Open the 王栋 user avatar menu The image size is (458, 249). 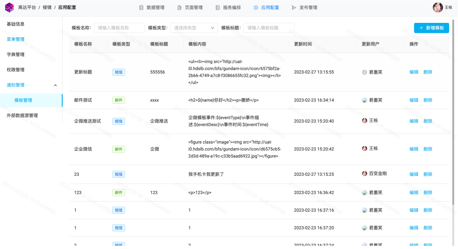[438, 8]
